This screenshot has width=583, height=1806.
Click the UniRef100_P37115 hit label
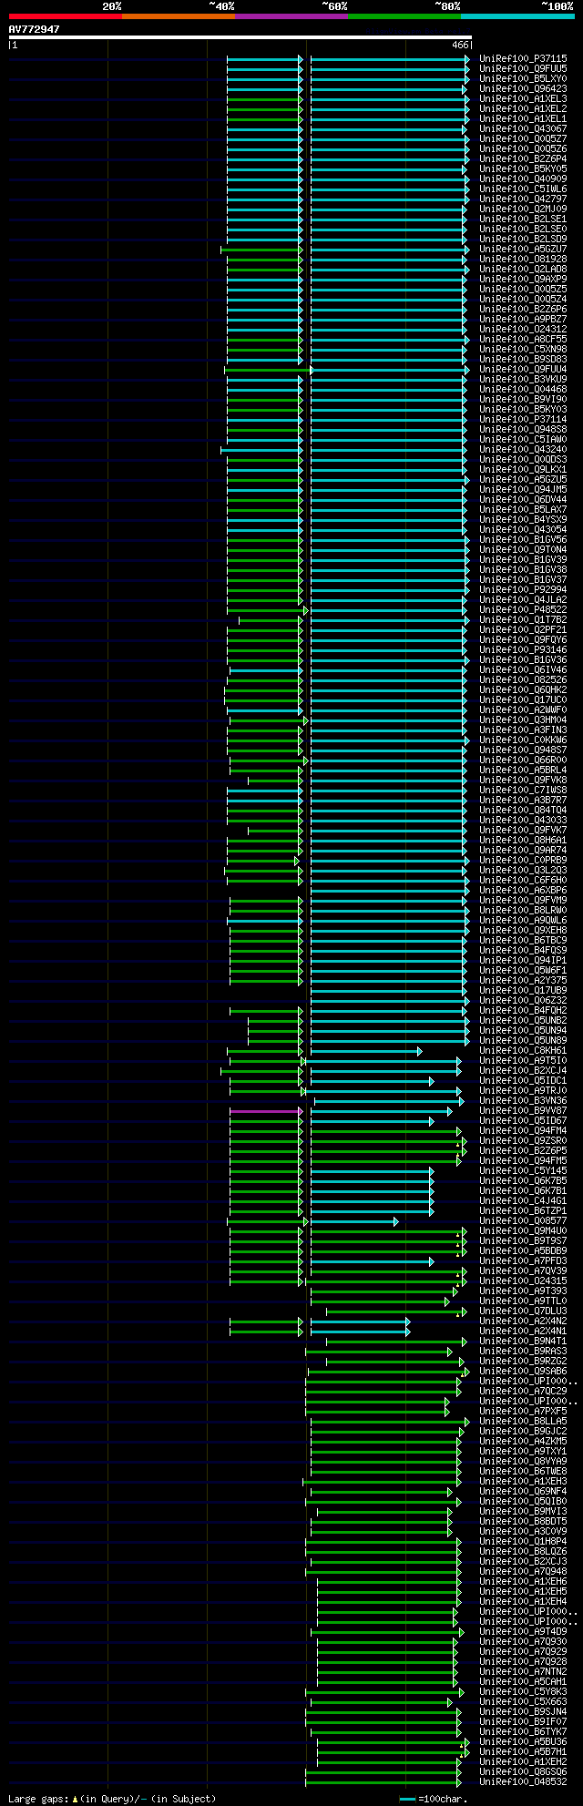click(x=523, y=59)
